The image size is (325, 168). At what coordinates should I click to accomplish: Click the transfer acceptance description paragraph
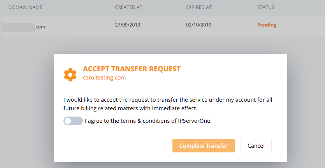[168, 104]
